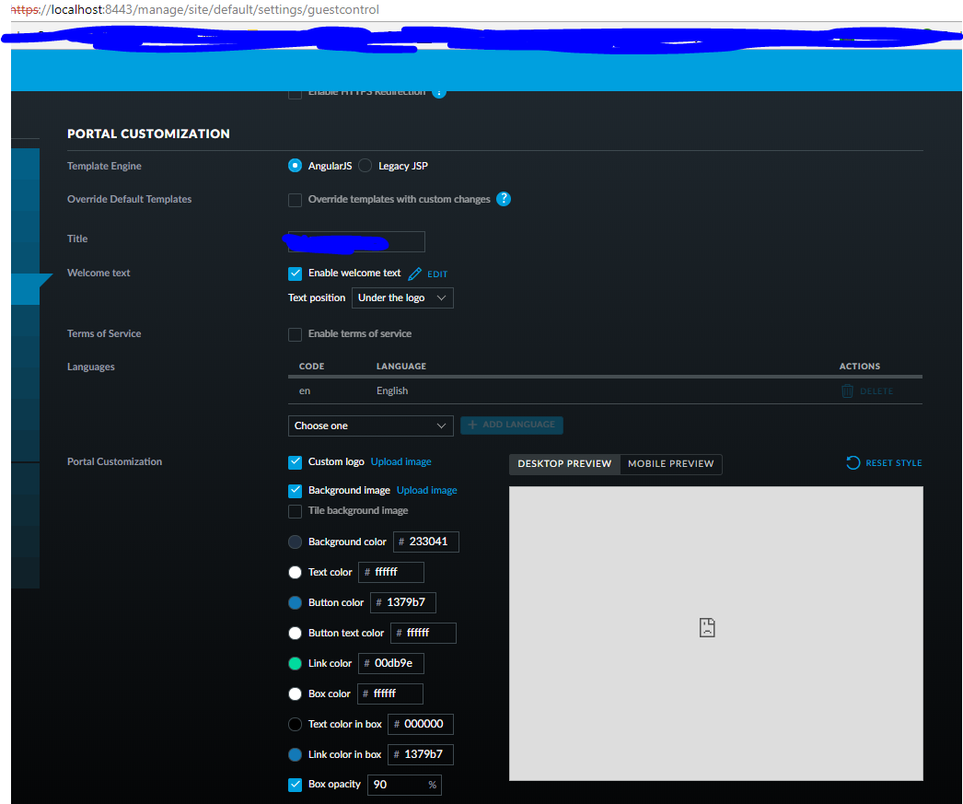Screen dimensions: 963x804
Task: Click the Upload image link beside Custom logo
Action: 400,461
